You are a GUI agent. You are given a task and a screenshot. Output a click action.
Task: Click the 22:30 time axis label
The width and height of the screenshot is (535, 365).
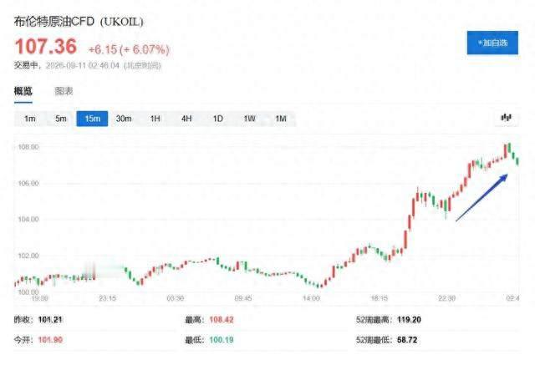coord(446,298)
